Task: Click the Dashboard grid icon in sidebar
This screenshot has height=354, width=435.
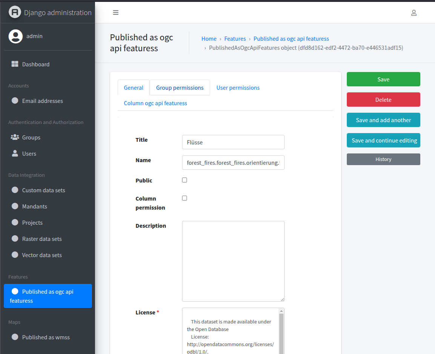Action: pyautogui.click(x=15, y=64)
